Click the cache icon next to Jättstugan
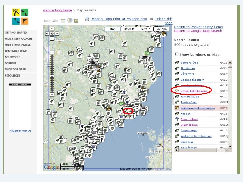The image size is (243, 182). [177, 68]
